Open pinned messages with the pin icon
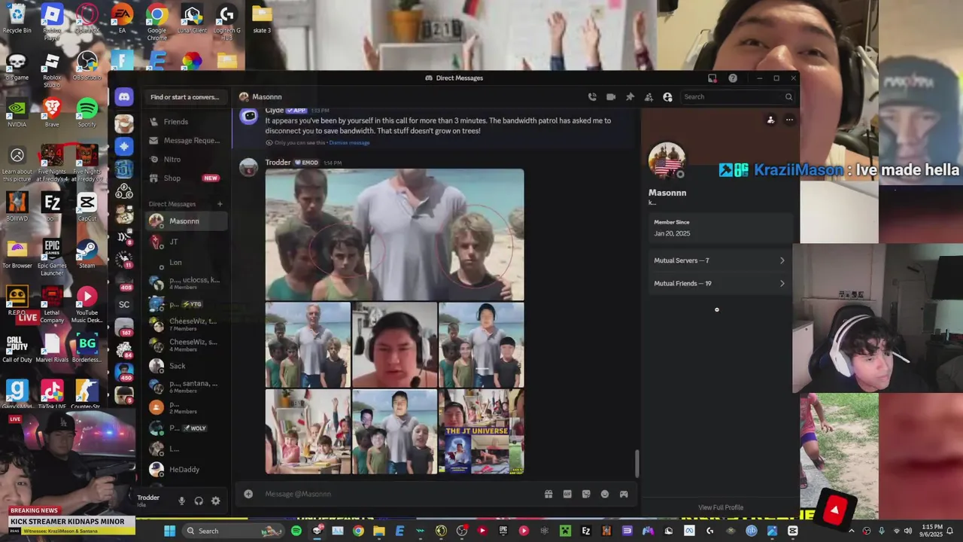Image resolution: width=963 pixels, height=542 pixels. [x=630, y=96]
